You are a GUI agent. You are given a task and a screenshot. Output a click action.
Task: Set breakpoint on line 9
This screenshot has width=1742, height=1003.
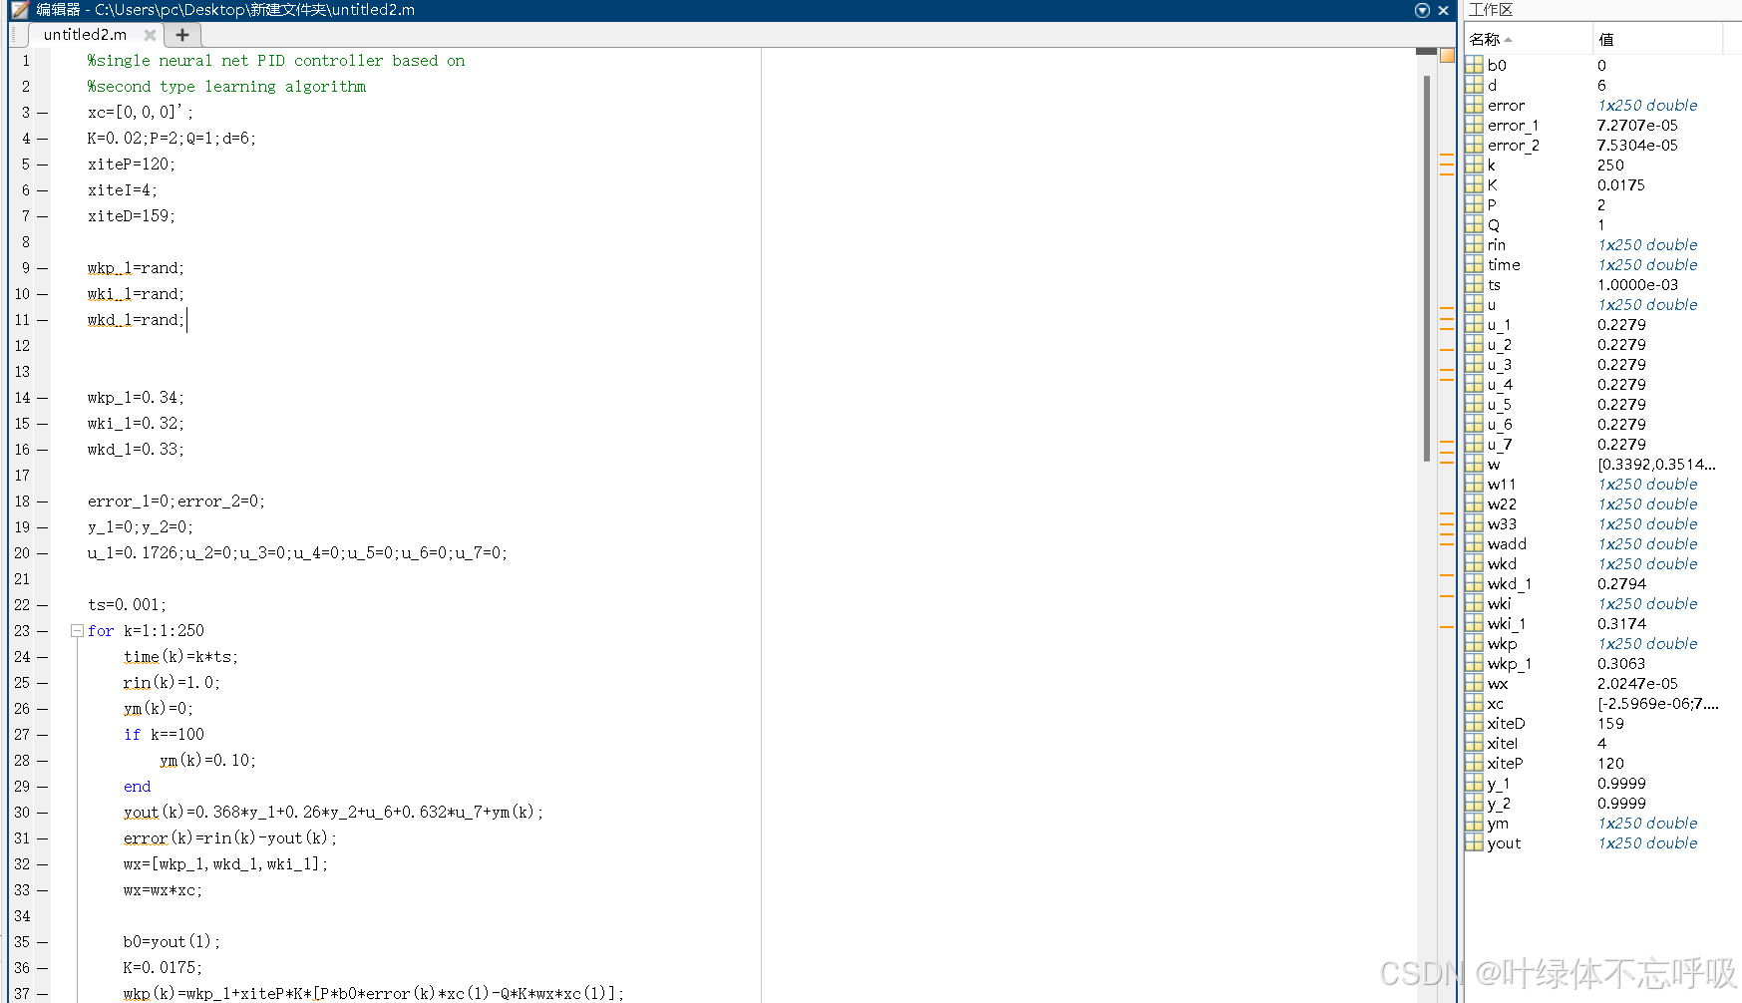pyautogui.click(x=43, y=268)
